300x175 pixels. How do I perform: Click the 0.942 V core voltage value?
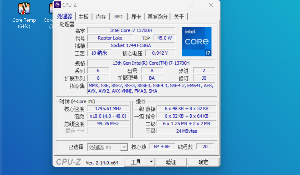(x=160, y=53)
